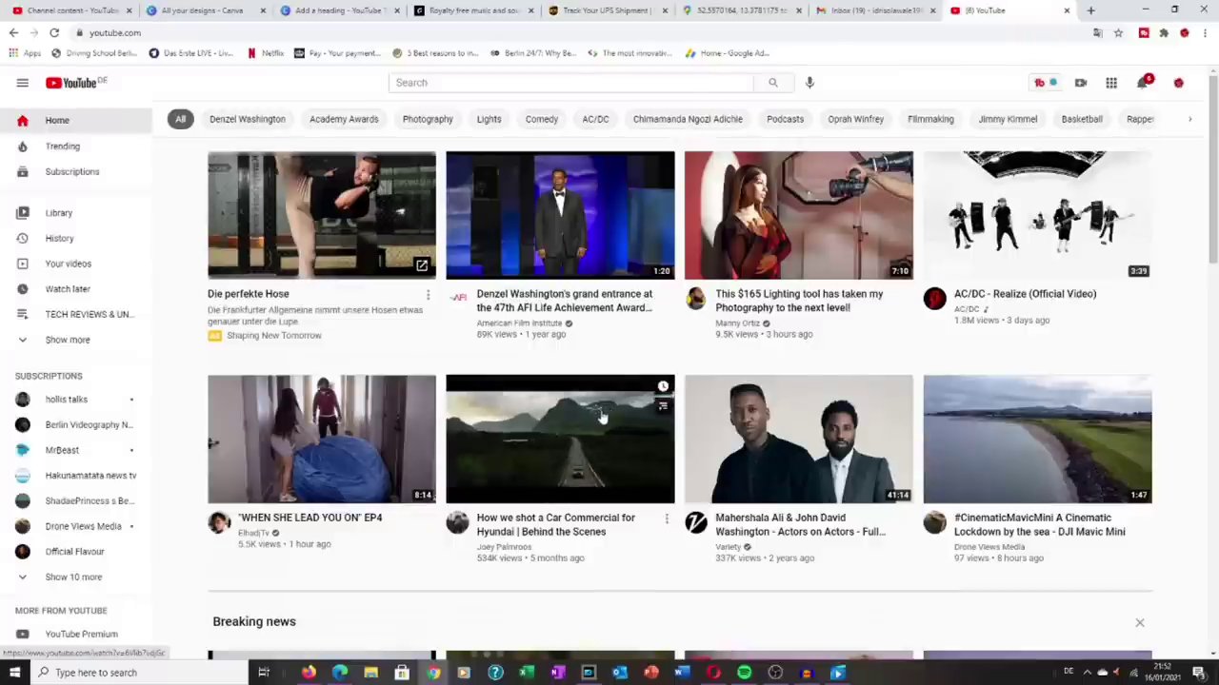This screenshot has height=685, width=1219.
Task: Open the Create video icon
Action: [x=1080, y=83]
